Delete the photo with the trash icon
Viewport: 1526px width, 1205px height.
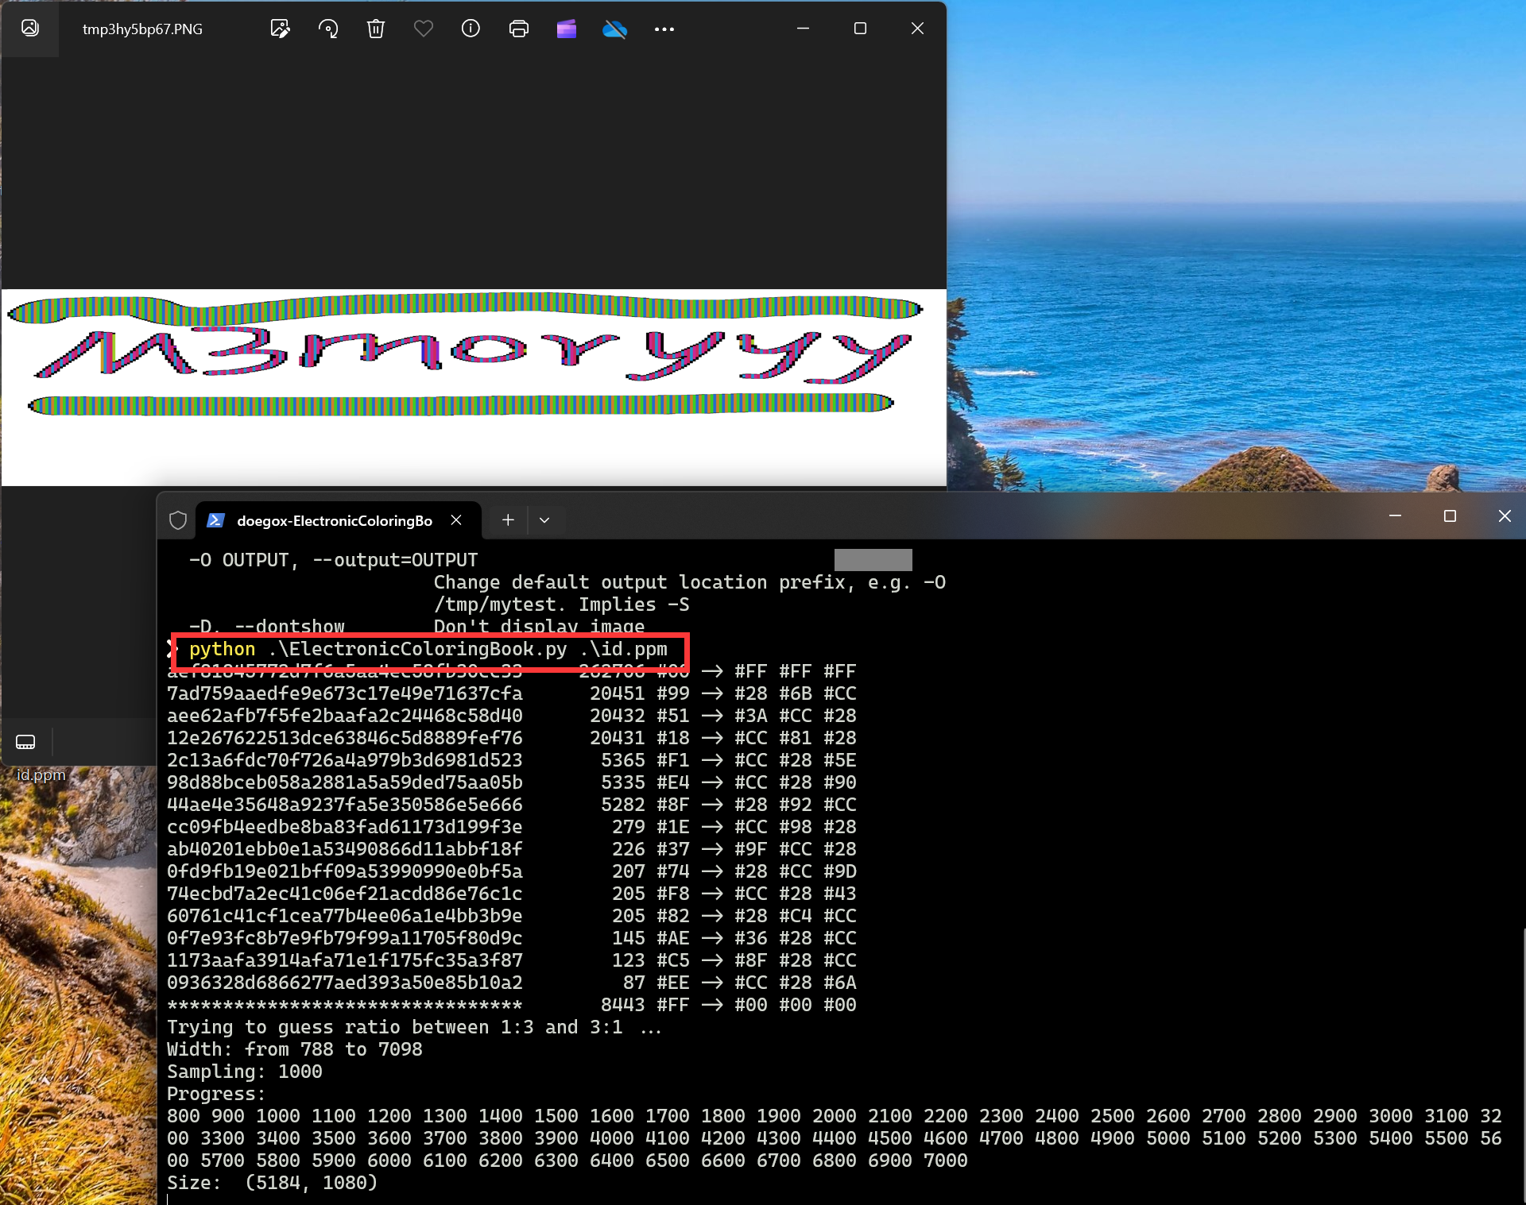tap(376, 29)
